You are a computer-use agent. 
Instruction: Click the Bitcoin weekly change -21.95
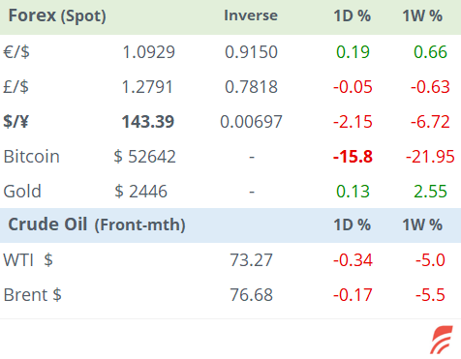pyautogui.click(x=430, y=157)
